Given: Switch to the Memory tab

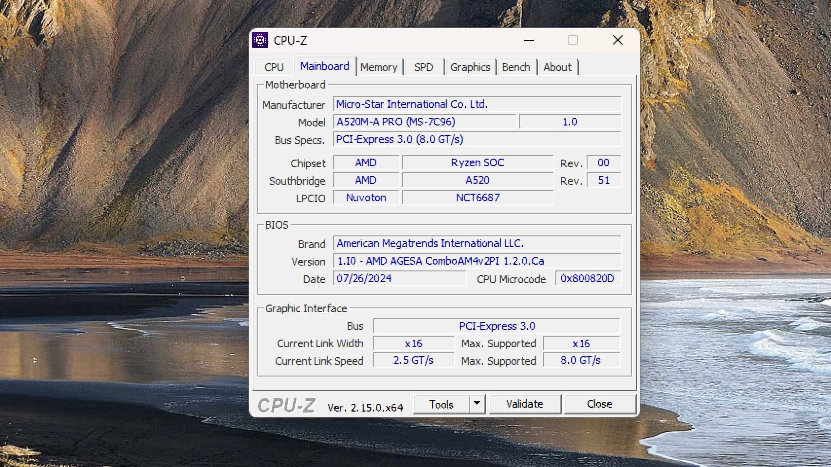Looking at the screenshot, I should (x=379, y=67).
